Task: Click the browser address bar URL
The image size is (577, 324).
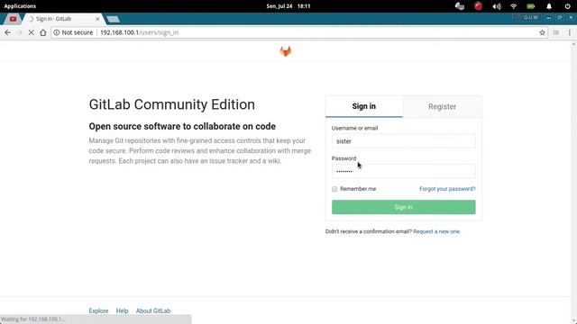Action: 139,32
